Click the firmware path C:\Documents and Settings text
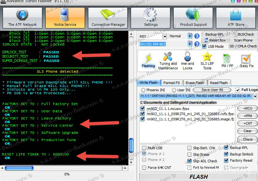The height and width of the screenshot is (181, 258). click(x=178, y=102)
